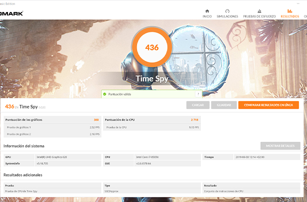
Task: Click the Prueba de gráficos 1 row
Action: [52, 127]
